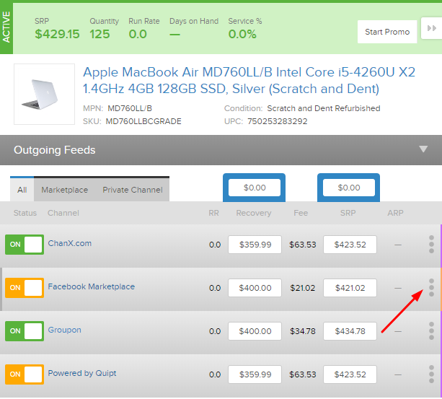Click the ACTIVE status label
Screen dimensions: 442x399
6,27
